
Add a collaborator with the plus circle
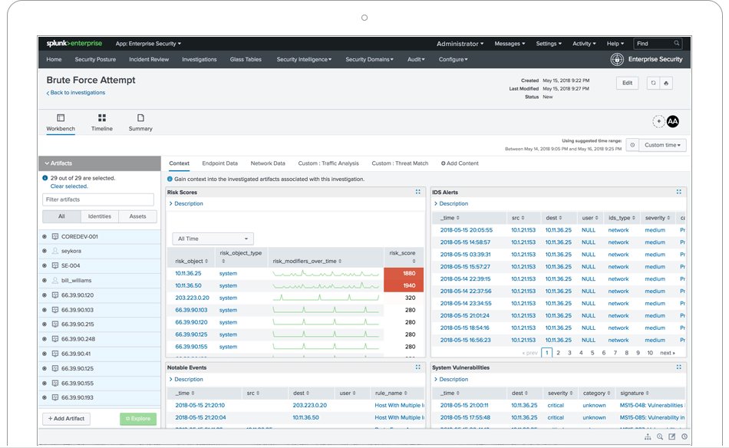point(658,121)
